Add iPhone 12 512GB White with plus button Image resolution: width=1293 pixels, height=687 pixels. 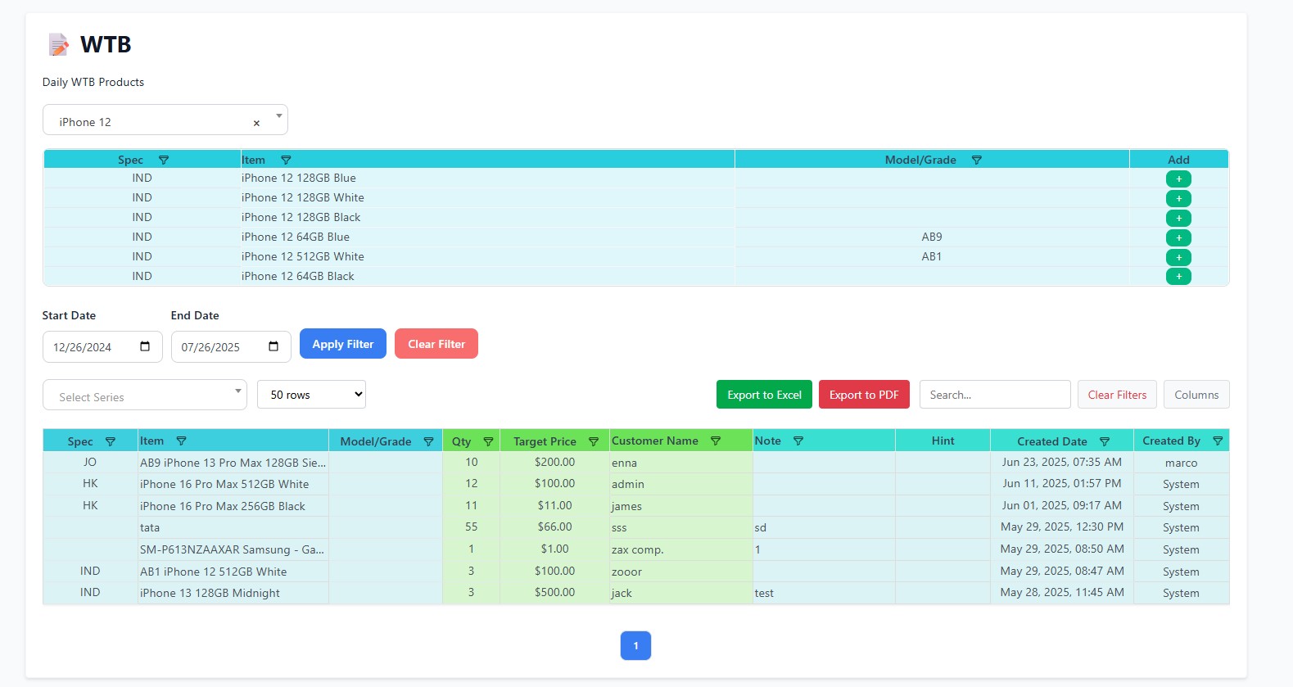1178,257
